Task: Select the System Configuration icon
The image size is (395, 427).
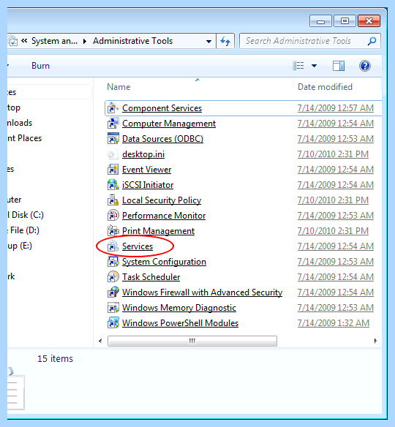Action: pyautogui.click(x=113, y=262)
